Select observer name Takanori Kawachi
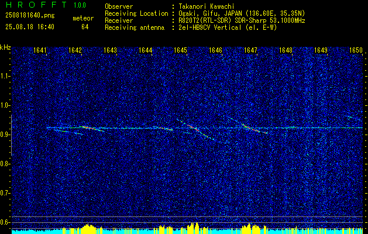This screenshot has width=368, height=234. pos(205,6)
